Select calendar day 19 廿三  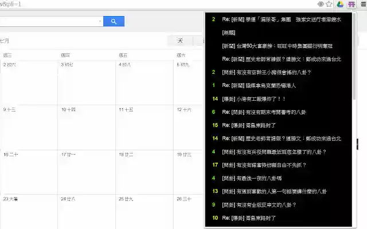184,155
